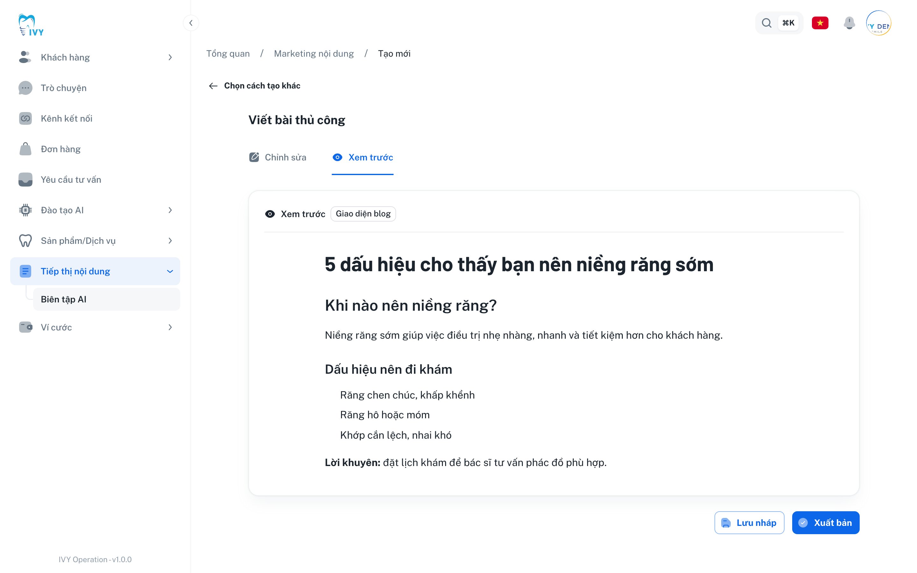Click the Đào tạo AI chip icon

pyautogui.click(x=25, y=210)
